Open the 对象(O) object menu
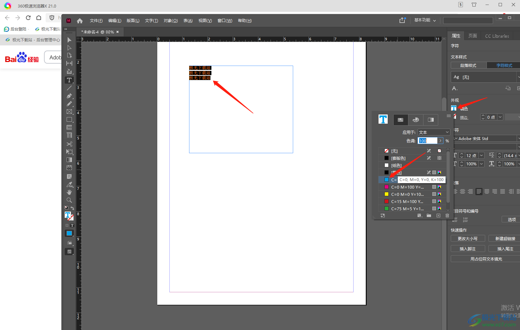The height and width of the screenshot is (330, 520). pyautogui.click(x=171, y=21)
